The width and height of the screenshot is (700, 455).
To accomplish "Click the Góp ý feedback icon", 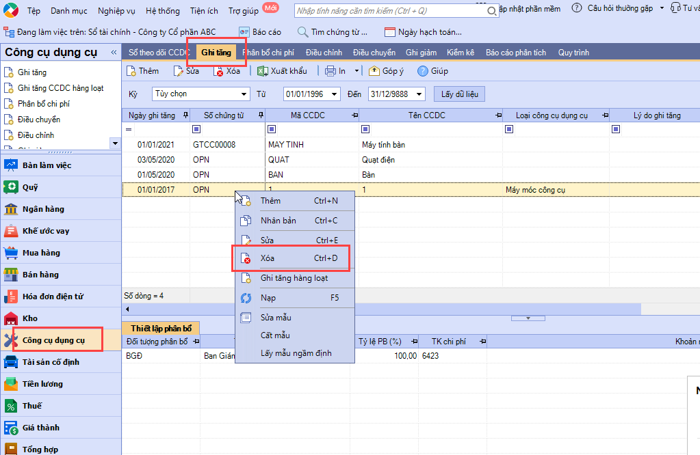I will coord(374,71).
